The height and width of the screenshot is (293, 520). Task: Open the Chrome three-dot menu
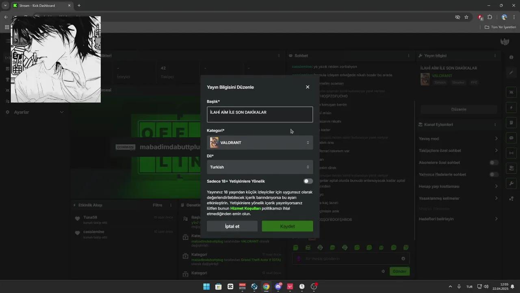click(x=514, y=17)
